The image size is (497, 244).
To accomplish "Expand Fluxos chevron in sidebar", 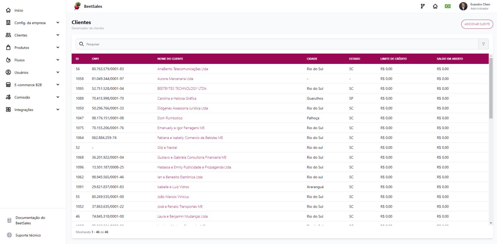I will [x=58, y=60].
